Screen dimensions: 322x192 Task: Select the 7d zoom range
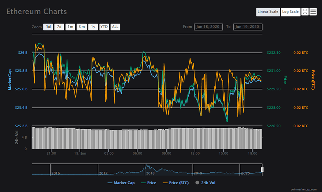point(59,27)
